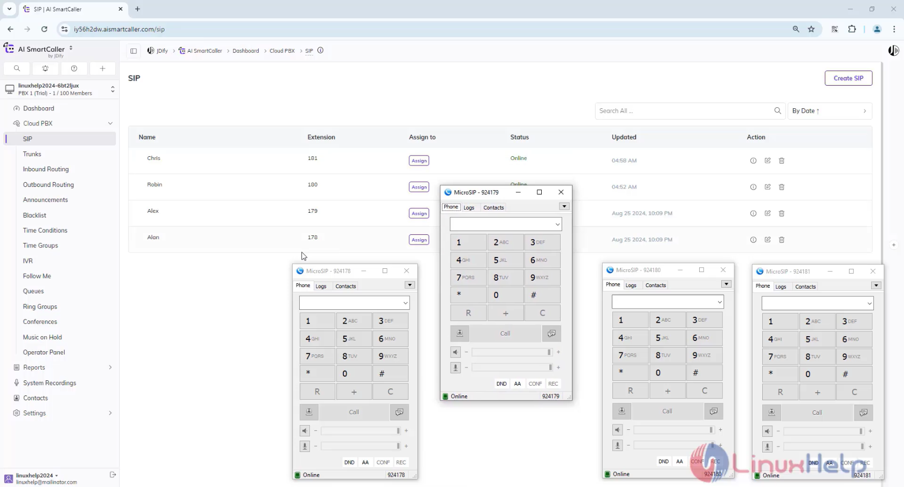Delete the Robin SIP entry

(x=782, y=187)
